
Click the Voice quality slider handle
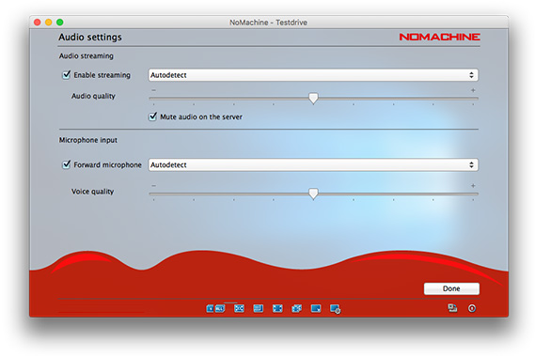click(313, 193)
